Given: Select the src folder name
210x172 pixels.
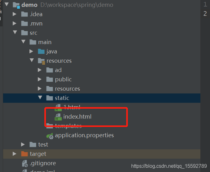Looking at the screenshot, I should [34, 33].
